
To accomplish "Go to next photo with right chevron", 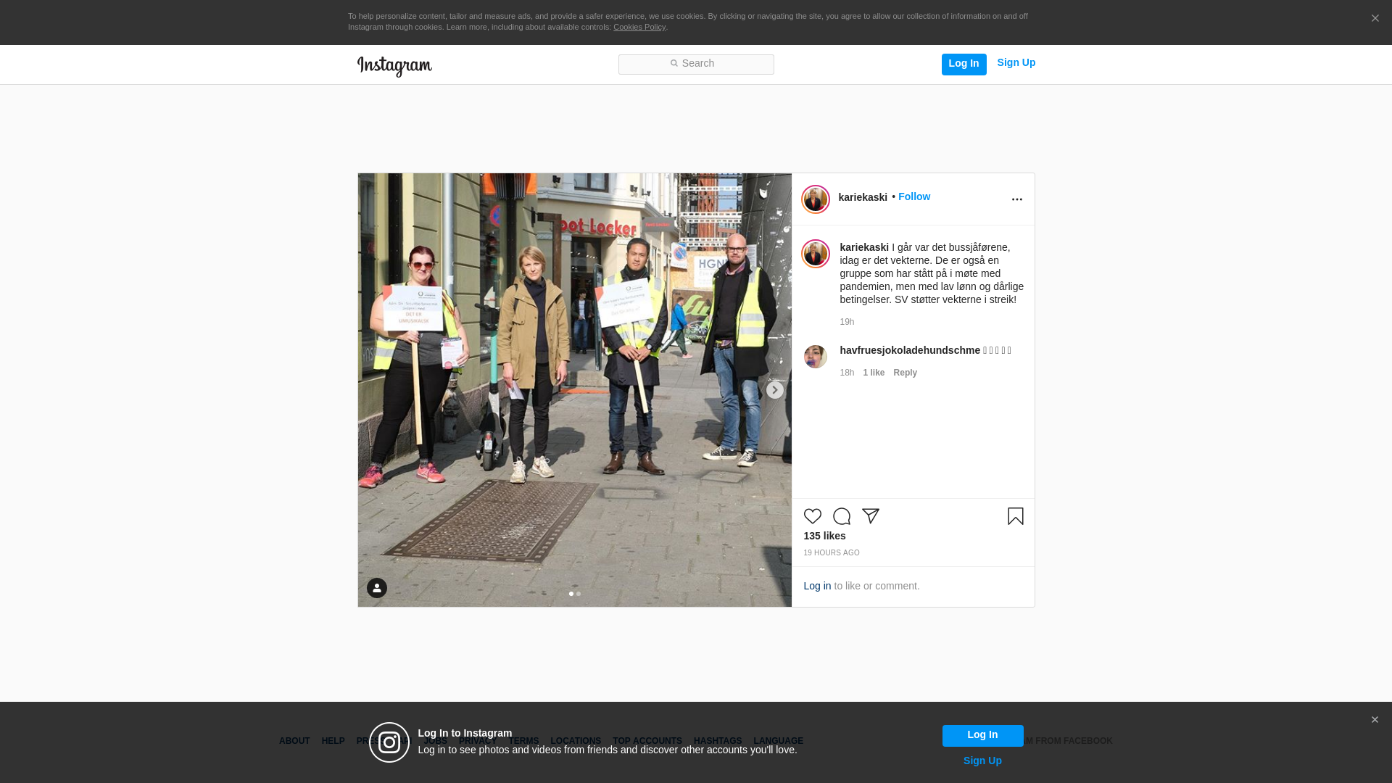I will coord(774,390).
